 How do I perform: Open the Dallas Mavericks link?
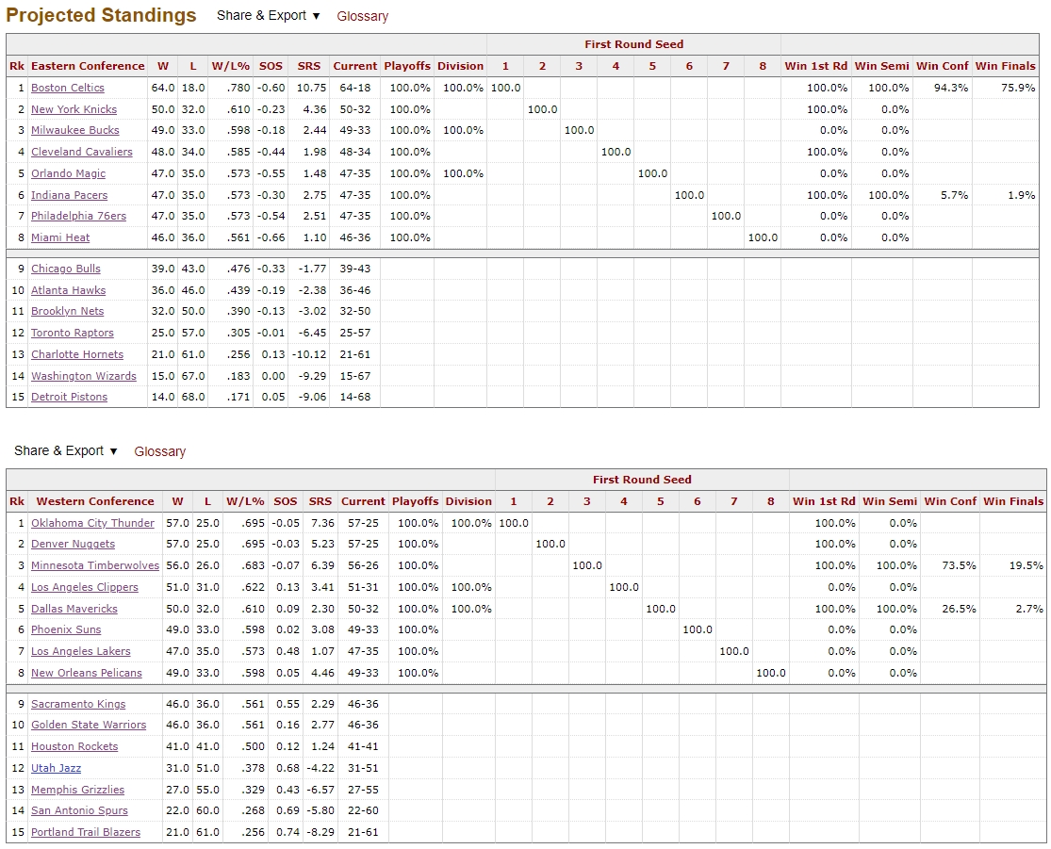[x=74, y=609]
